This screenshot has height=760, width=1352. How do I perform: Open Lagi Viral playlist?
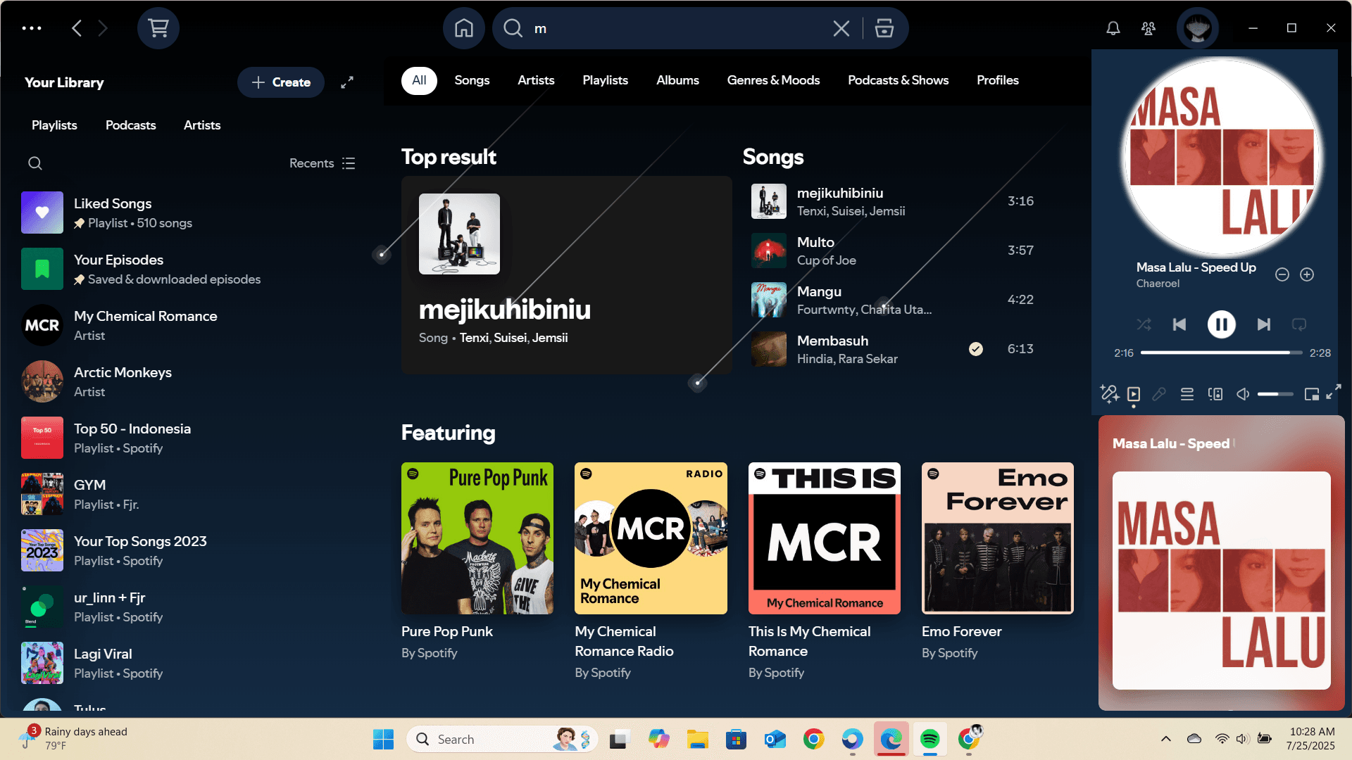[x=190, y=663]
